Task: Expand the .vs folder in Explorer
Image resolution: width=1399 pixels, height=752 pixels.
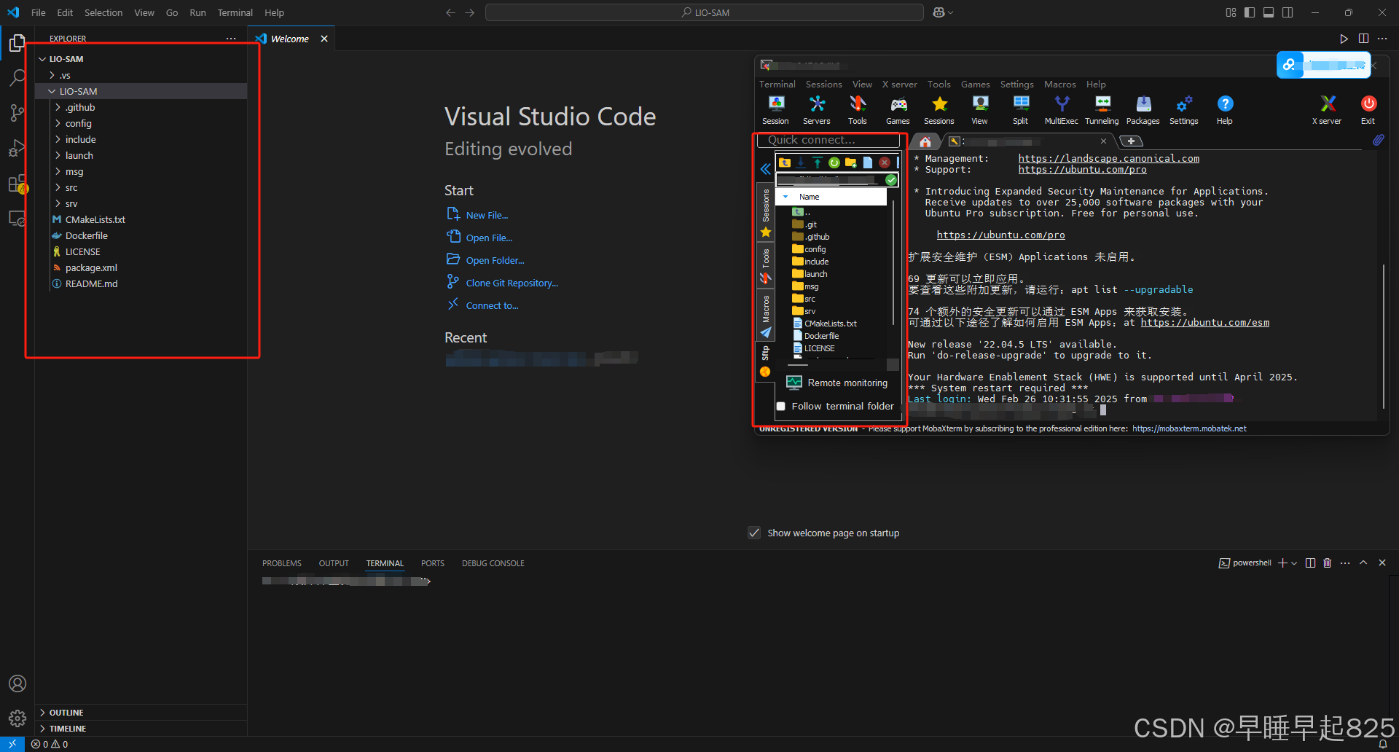Action: click(52, 75)
